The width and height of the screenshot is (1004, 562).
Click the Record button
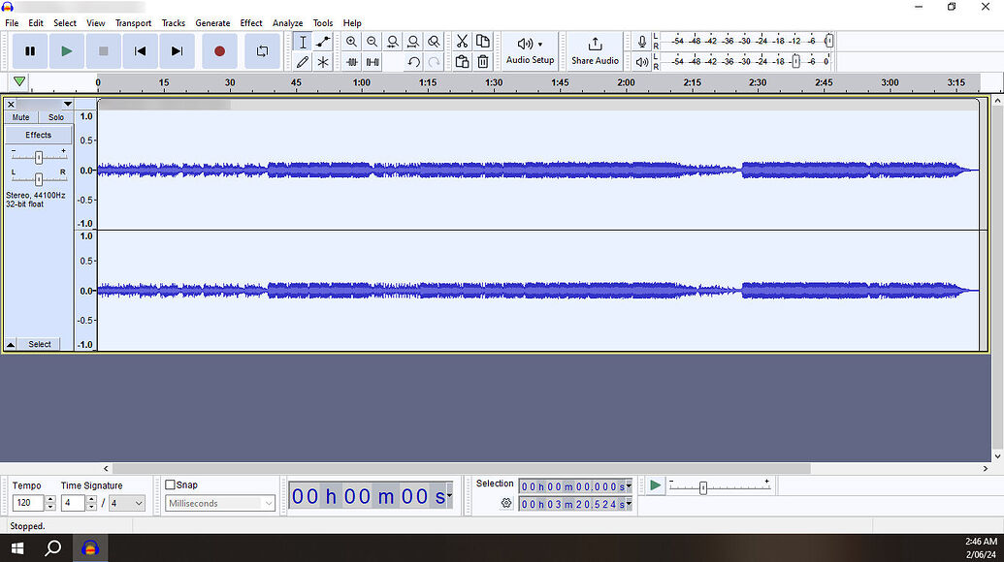pos(219,50)
